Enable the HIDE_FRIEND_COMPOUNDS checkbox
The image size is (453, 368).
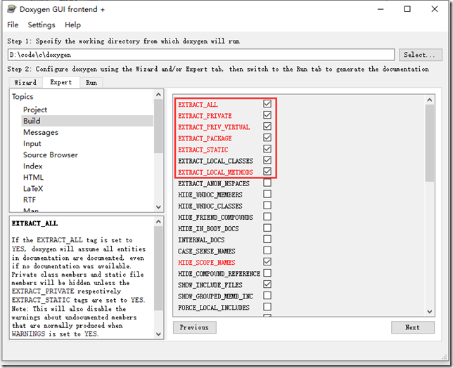[267, 216]
